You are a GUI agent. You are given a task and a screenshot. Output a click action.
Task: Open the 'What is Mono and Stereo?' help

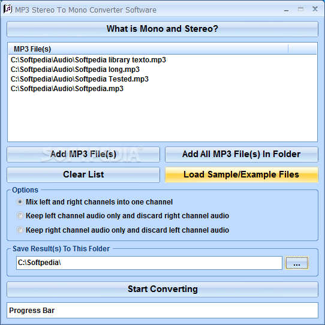click(162, 29)
